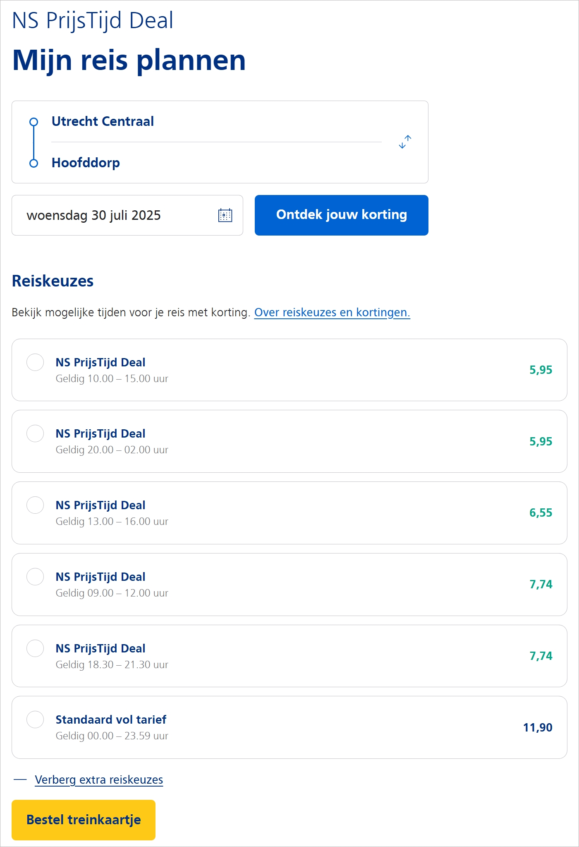Pick the 09.00 – 12.00 deal radio
579x847 pixels.
[x=35, y=577]
